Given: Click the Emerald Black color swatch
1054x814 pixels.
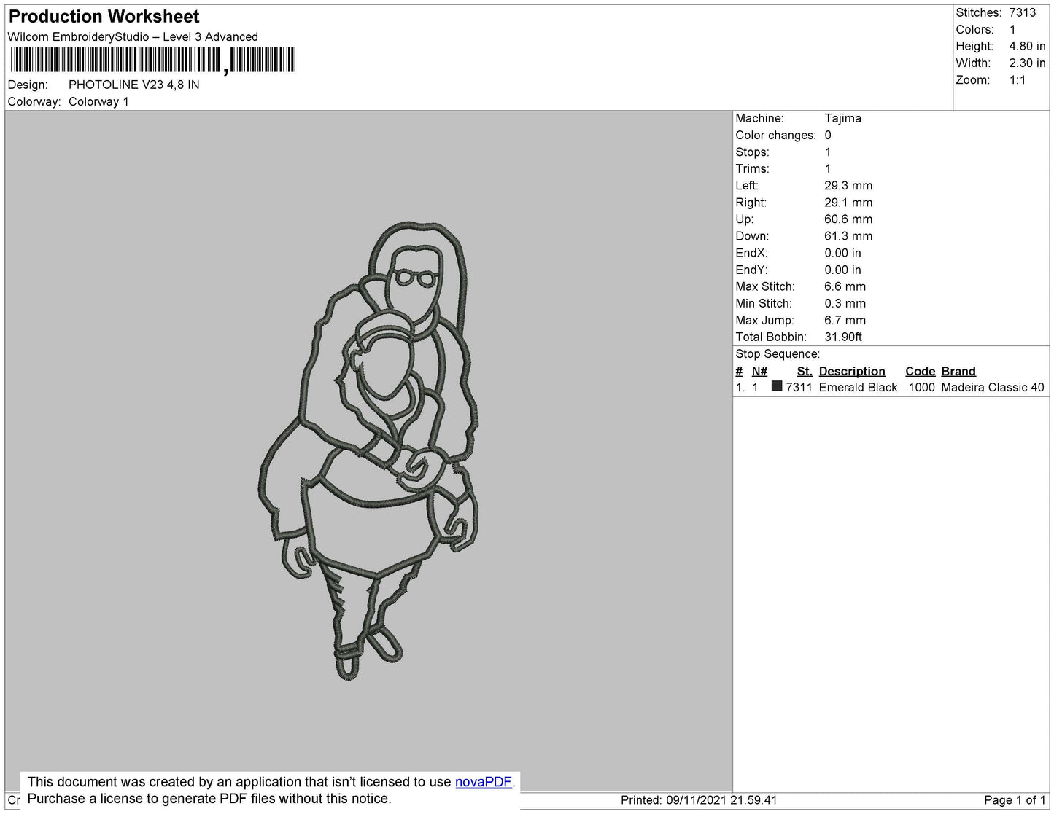Looking at the screenshot, I should coord(777,386).
